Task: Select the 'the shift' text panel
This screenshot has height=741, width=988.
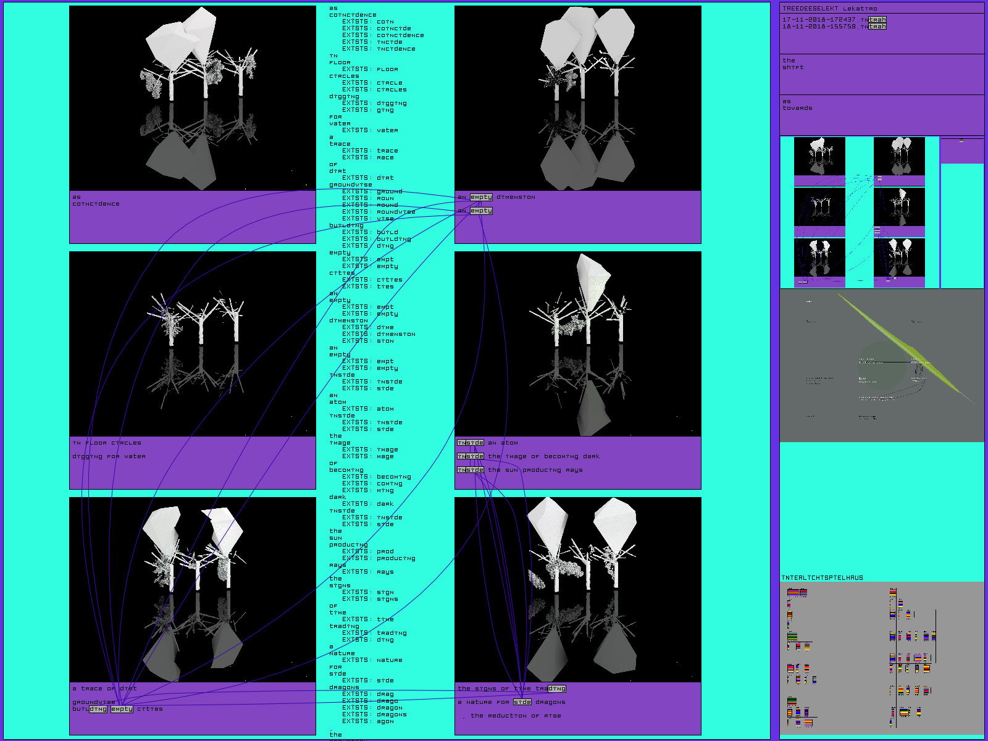Action: pos(881,74)
